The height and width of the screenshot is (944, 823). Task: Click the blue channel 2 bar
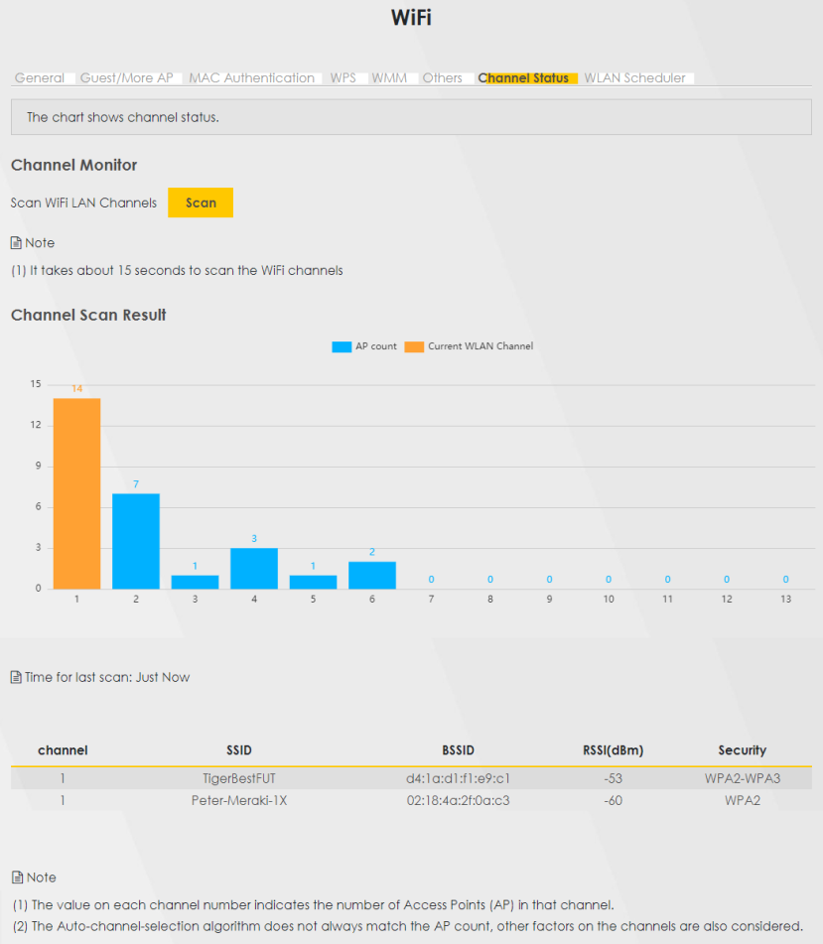(136, 541)
